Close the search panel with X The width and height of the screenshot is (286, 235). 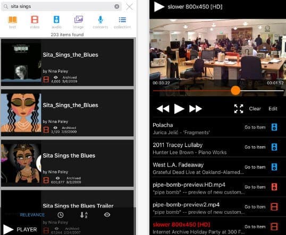pos(129,7)
